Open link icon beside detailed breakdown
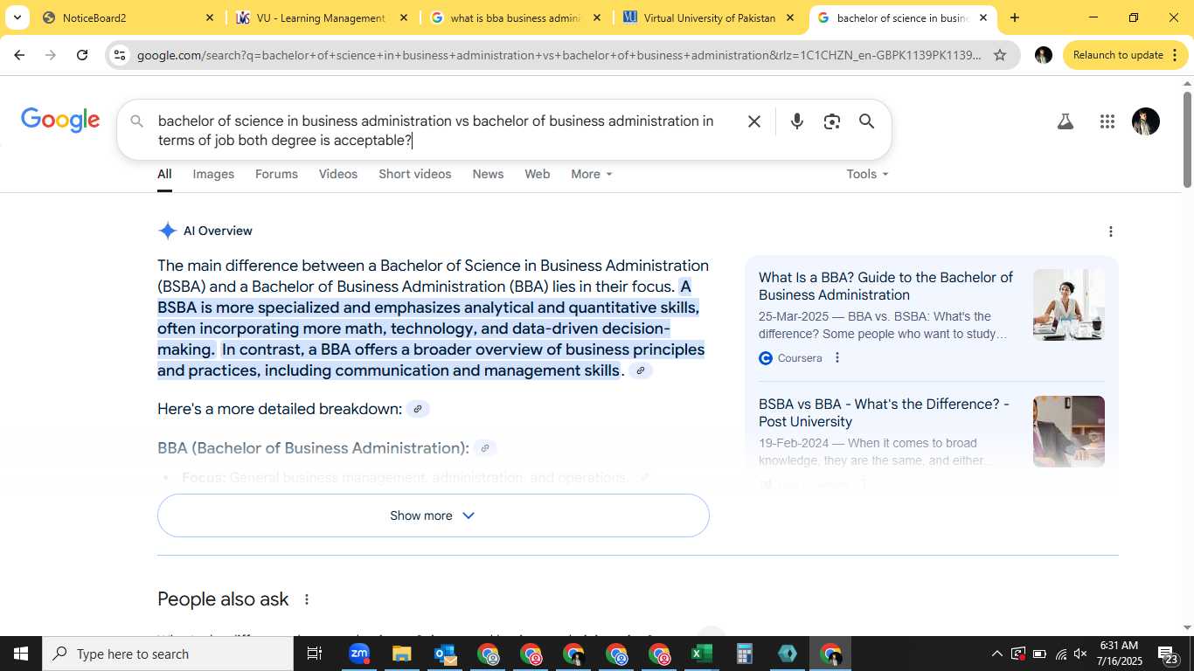The width and height of the screenshot is (1194, 671). 418,409
